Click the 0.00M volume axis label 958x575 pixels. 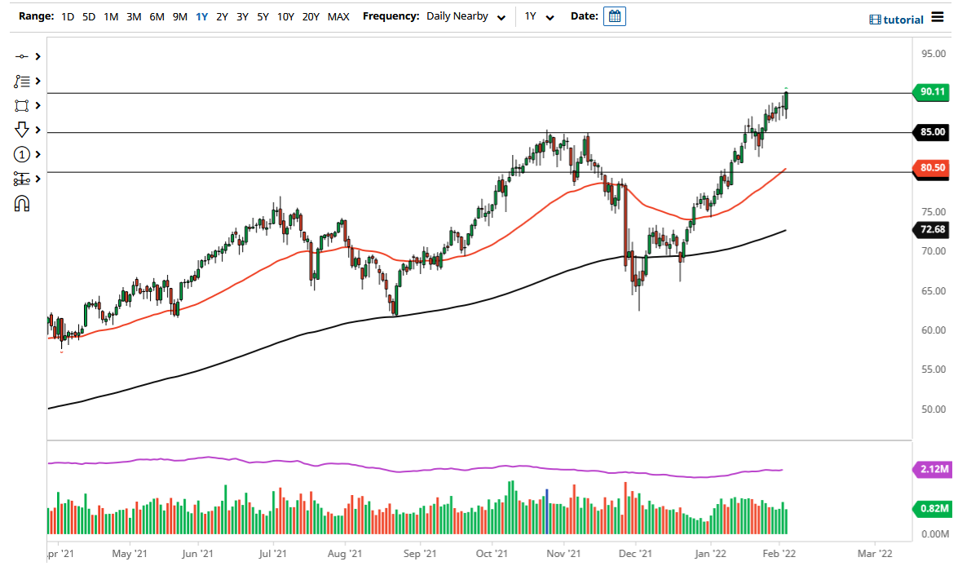[x=935, y=534]
